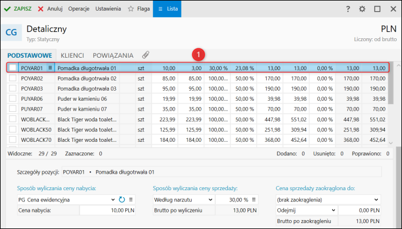
Task: Open the row menu icon beside POYAR01
Action: pos(51,68)
